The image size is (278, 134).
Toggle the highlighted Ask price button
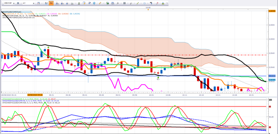pyautogui.click(x=51, y=3)
